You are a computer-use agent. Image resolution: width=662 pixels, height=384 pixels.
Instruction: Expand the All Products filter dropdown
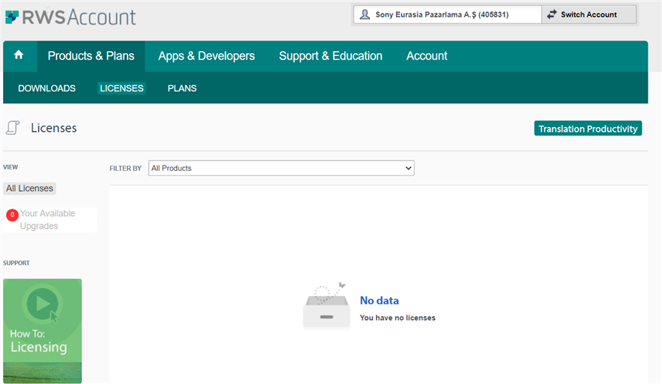coord(281,168)
